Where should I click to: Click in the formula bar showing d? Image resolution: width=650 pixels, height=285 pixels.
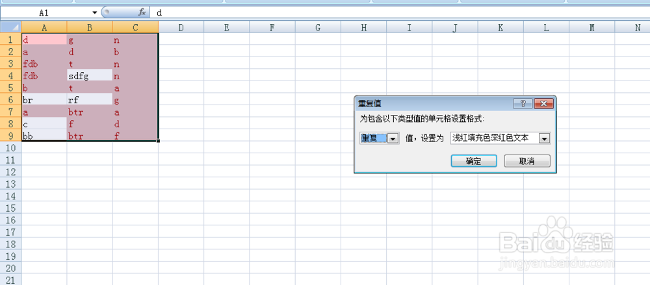(x=400, y=13)
